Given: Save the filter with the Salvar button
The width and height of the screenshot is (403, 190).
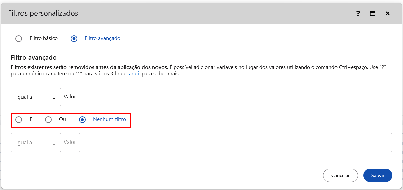Looking at the screenshot, I should (377, 175).
